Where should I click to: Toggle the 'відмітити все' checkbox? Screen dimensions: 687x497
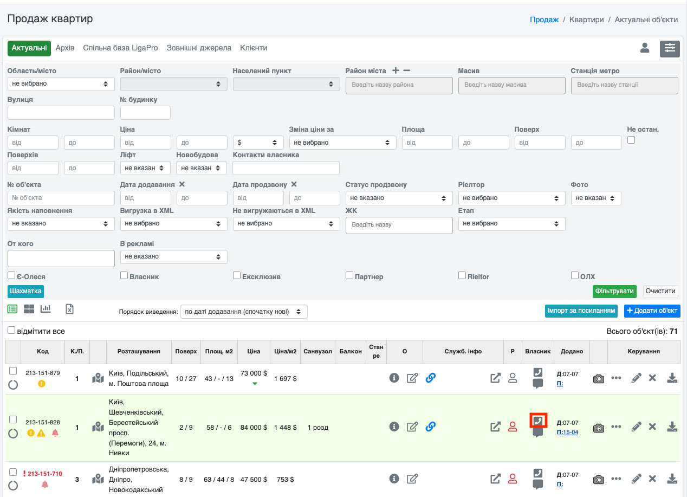click(11, 330)
